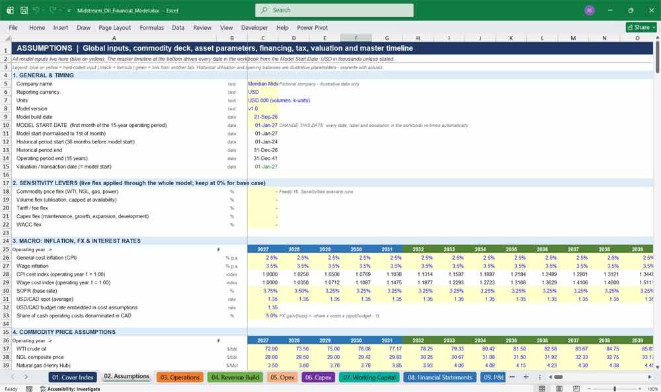Viewport: 661px width, 392px height.
Task: Switch to Normal view icon
Action: [x=542, y=389]
